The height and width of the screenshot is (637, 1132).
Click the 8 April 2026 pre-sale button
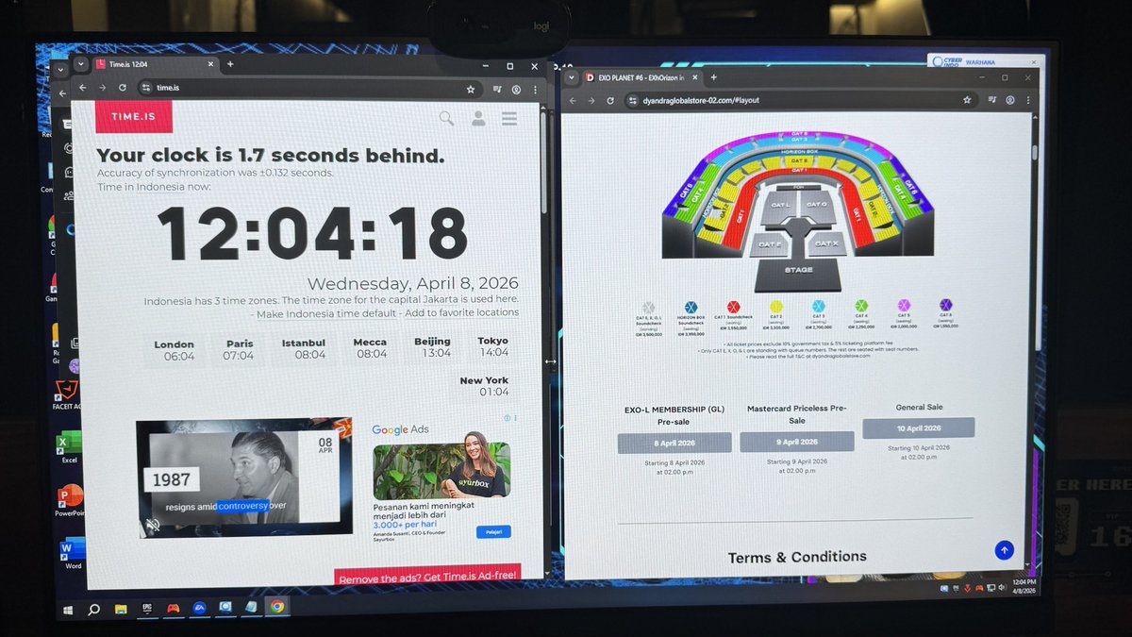[x=674, y=443]
